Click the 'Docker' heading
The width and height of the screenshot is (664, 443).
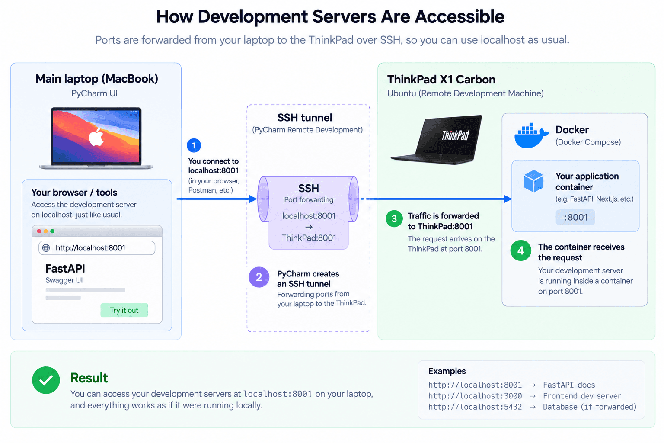(x=572, y=130)
